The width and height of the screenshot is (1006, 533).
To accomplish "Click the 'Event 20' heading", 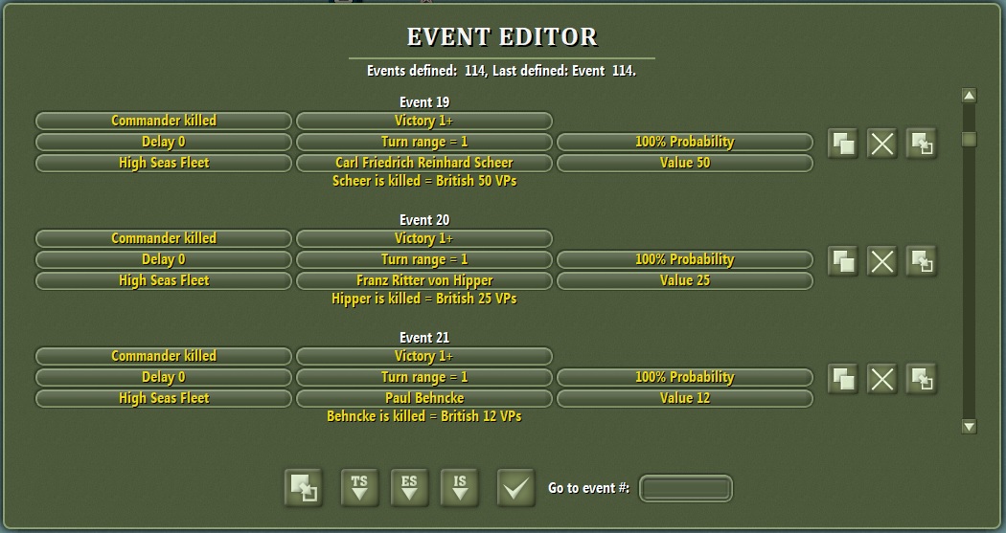I will pos(424,220).
